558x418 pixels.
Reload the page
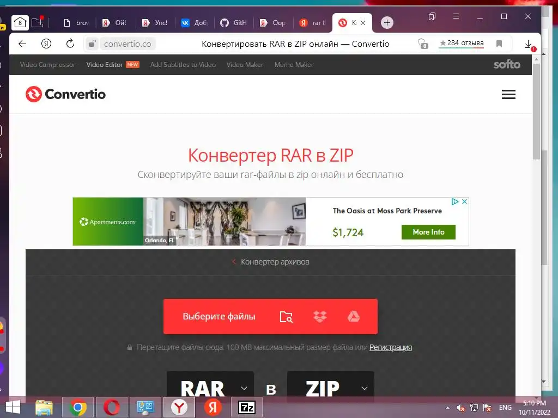coord(70,44)
